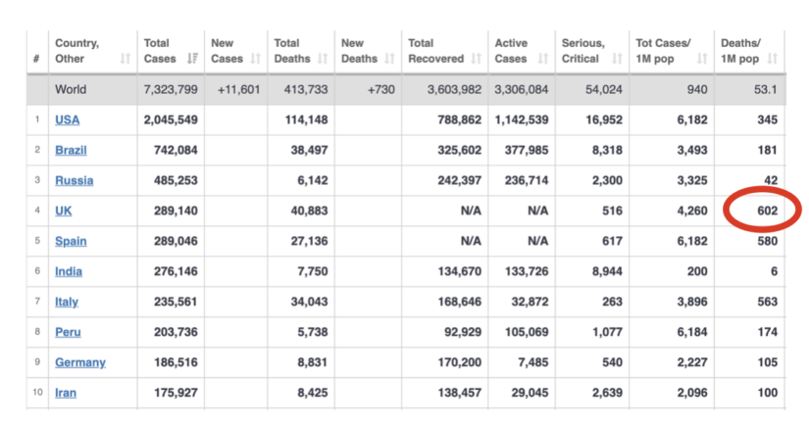Click the 'Tot Cases/ 1M pop' header text
Image resolution: width=809 pixels, height=426 pixels.
coord(664,51)
